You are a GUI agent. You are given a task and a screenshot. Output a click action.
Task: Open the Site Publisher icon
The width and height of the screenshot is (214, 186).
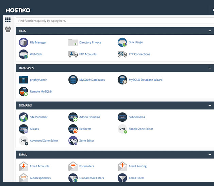[x=23, y=117]
